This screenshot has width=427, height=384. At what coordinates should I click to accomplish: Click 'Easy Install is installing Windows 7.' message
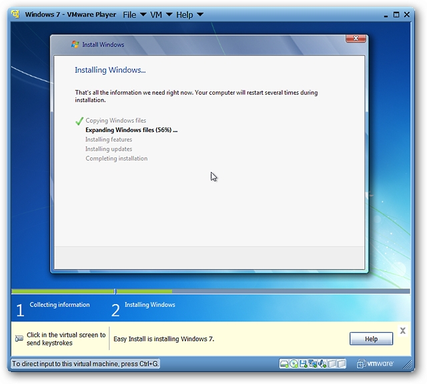(164, 339)
